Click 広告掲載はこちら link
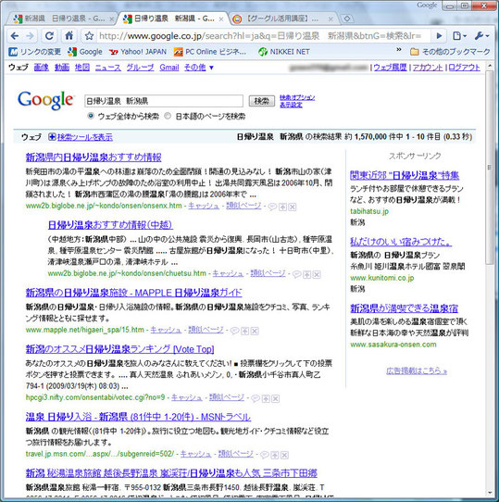This screenshot has height=502, width=499. point(417,371)
